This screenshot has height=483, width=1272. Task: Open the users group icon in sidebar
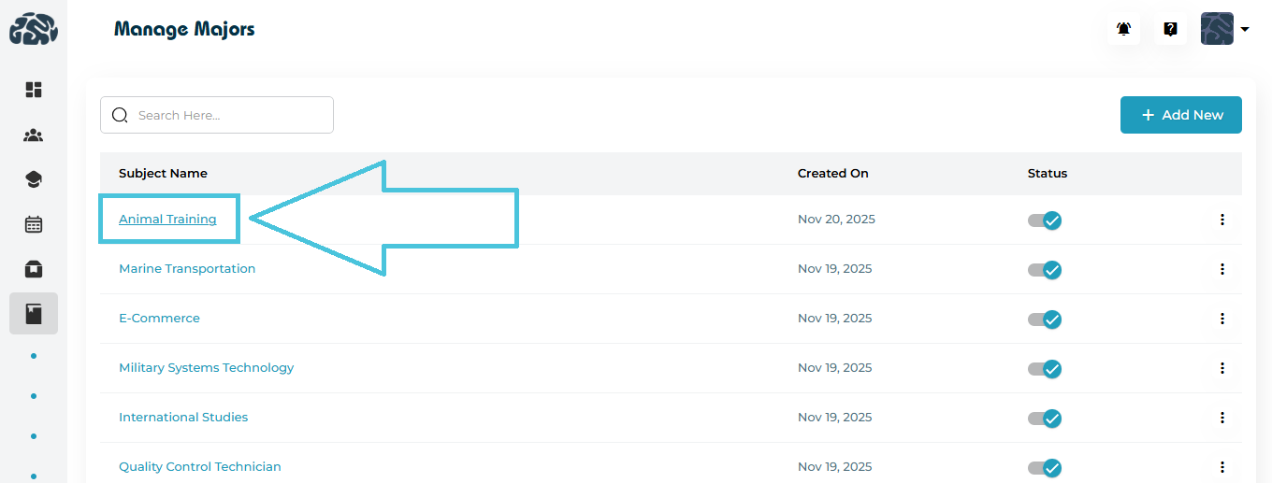click(x=34, y=135)
